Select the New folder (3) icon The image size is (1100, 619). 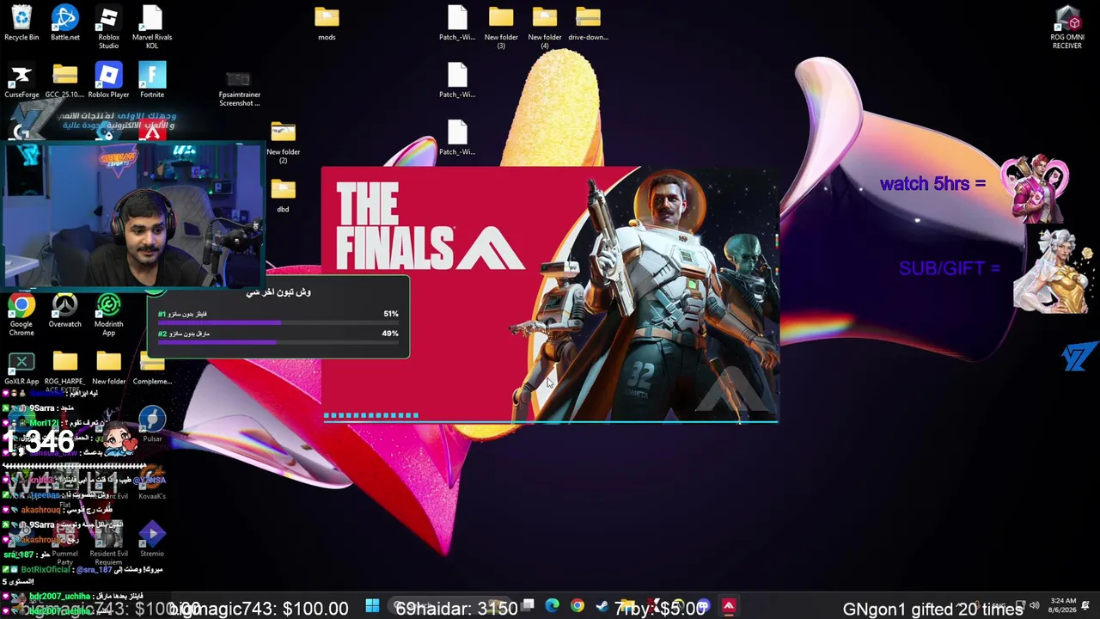pyautogui.click(x=501, y=28)
